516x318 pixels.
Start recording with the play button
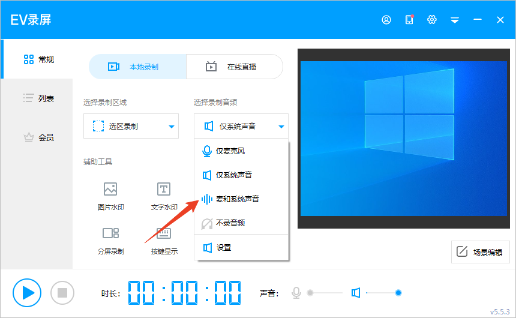point(27,293)
